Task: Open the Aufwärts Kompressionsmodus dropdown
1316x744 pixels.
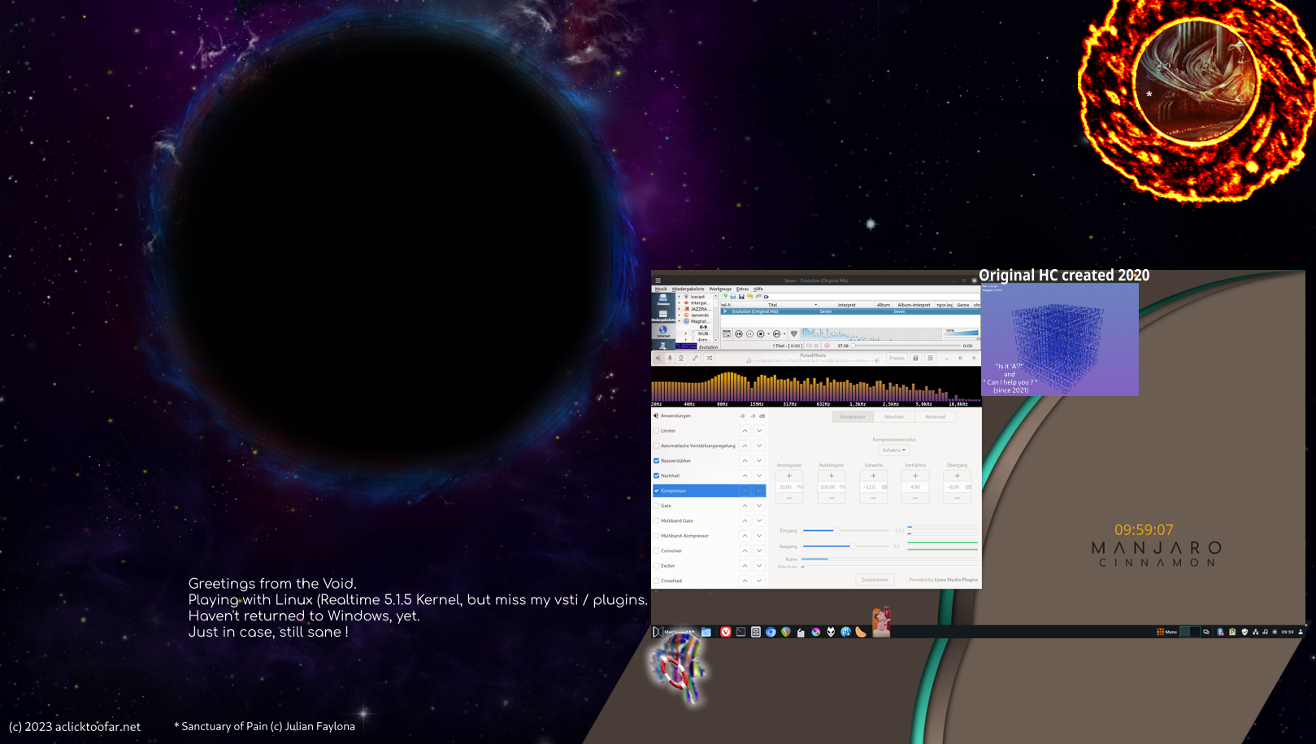Action: (x=893, y=450)
